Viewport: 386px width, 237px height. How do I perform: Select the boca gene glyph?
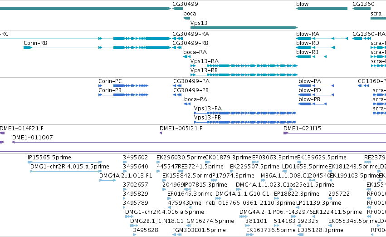pyautogui.click(x=186, y=18)
